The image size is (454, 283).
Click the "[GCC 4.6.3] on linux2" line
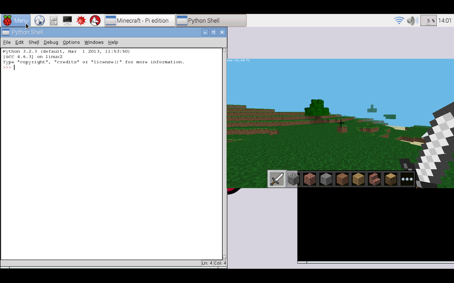33,57
